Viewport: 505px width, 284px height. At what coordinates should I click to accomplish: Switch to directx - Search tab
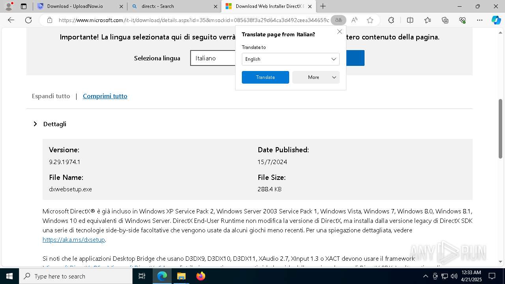point(174,6)
